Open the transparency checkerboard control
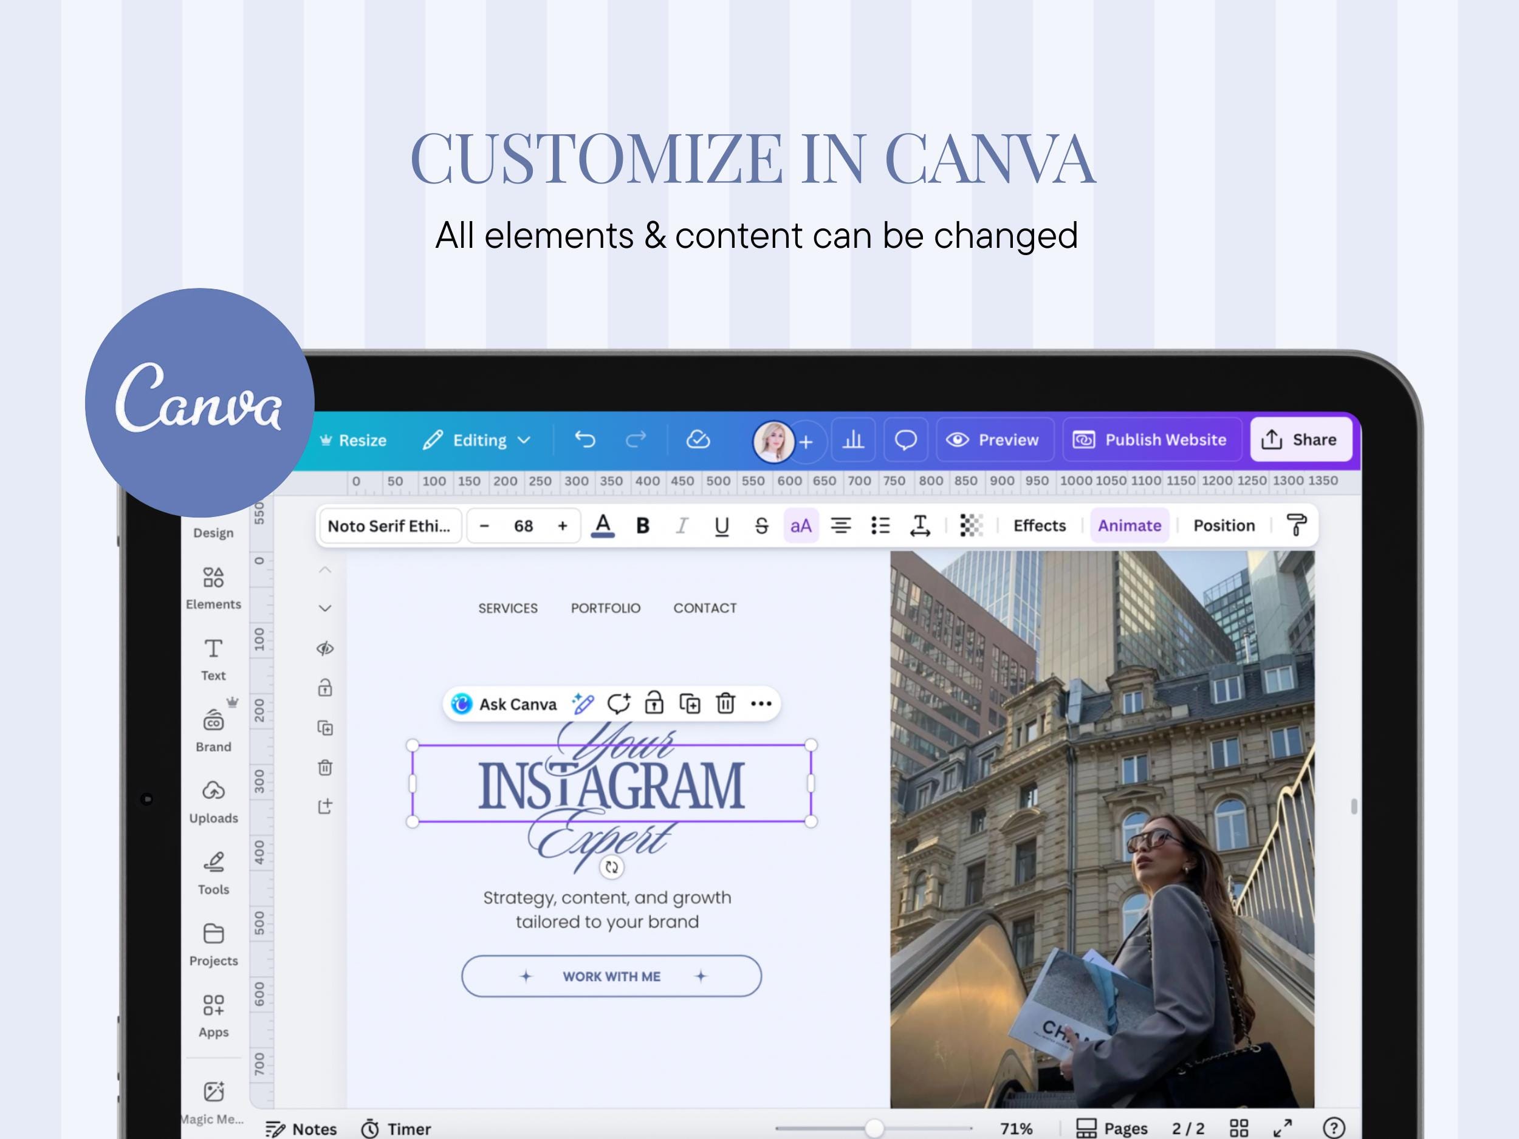This screenshot has width=1519, height=1139. coord(970,525)
